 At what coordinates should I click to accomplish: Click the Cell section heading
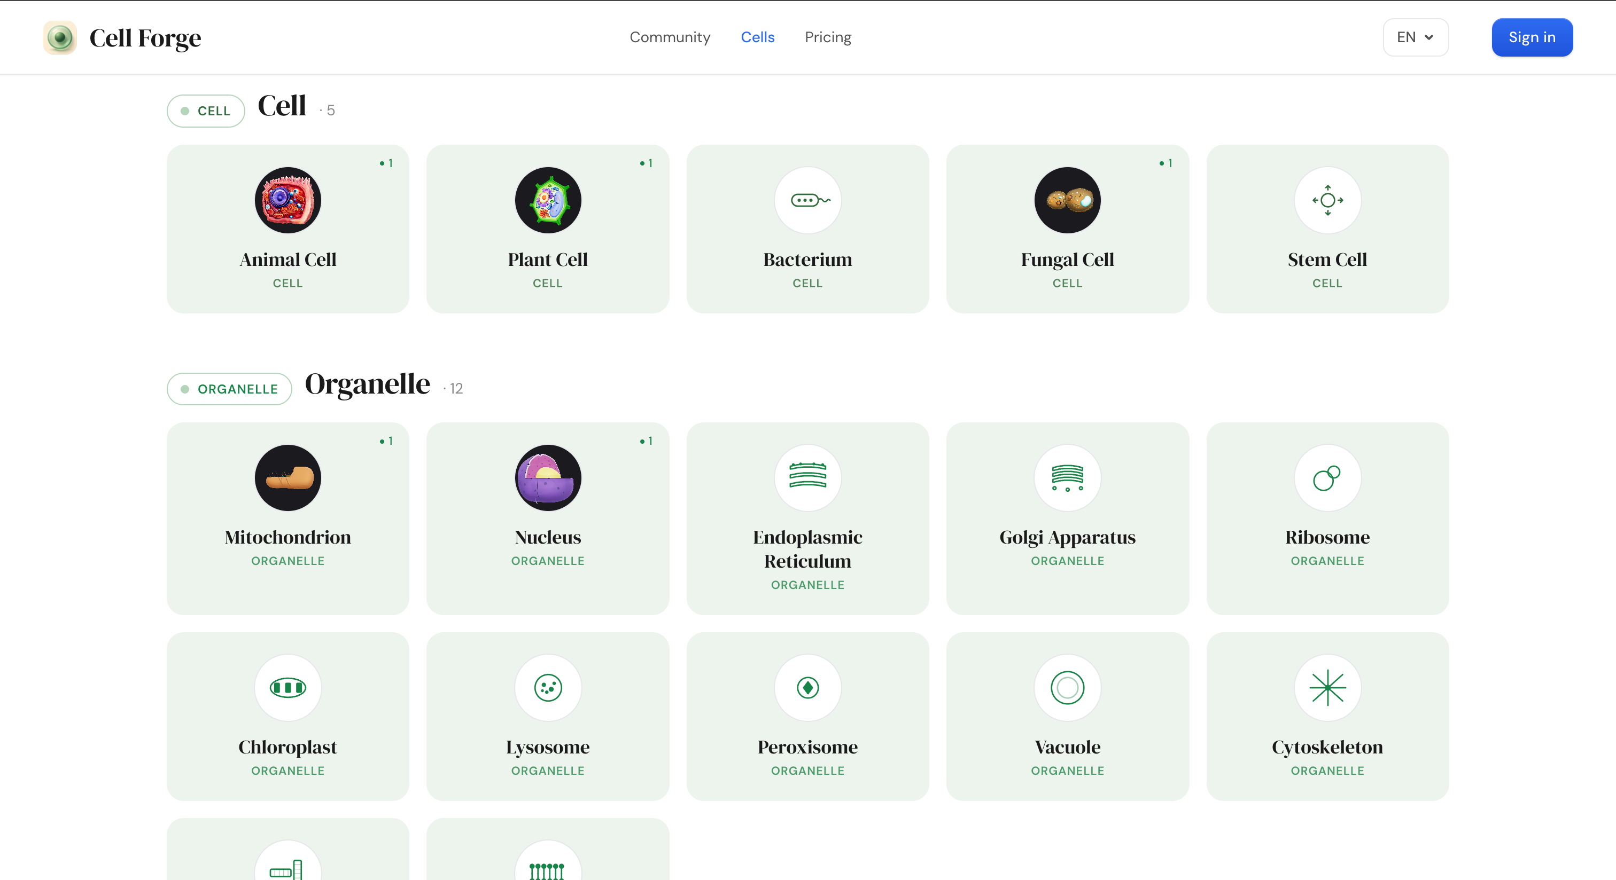pos(282,106)
